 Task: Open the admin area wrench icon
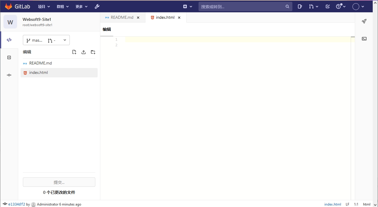tap(97, 6)
